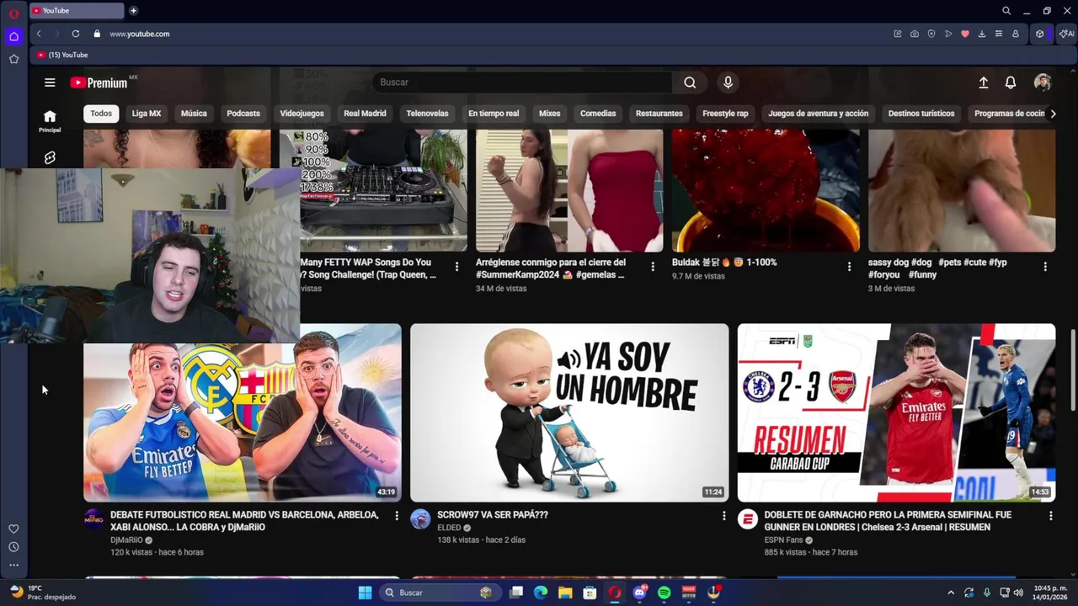Open options menu for Chelsea 2-3 Arsenal video
The width and height of the screenshot is (1078, 606).
1050,515
